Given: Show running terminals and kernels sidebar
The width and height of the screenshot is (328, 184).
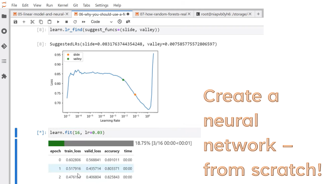Looking at the screenshot, I should click(x=4, y=31).
